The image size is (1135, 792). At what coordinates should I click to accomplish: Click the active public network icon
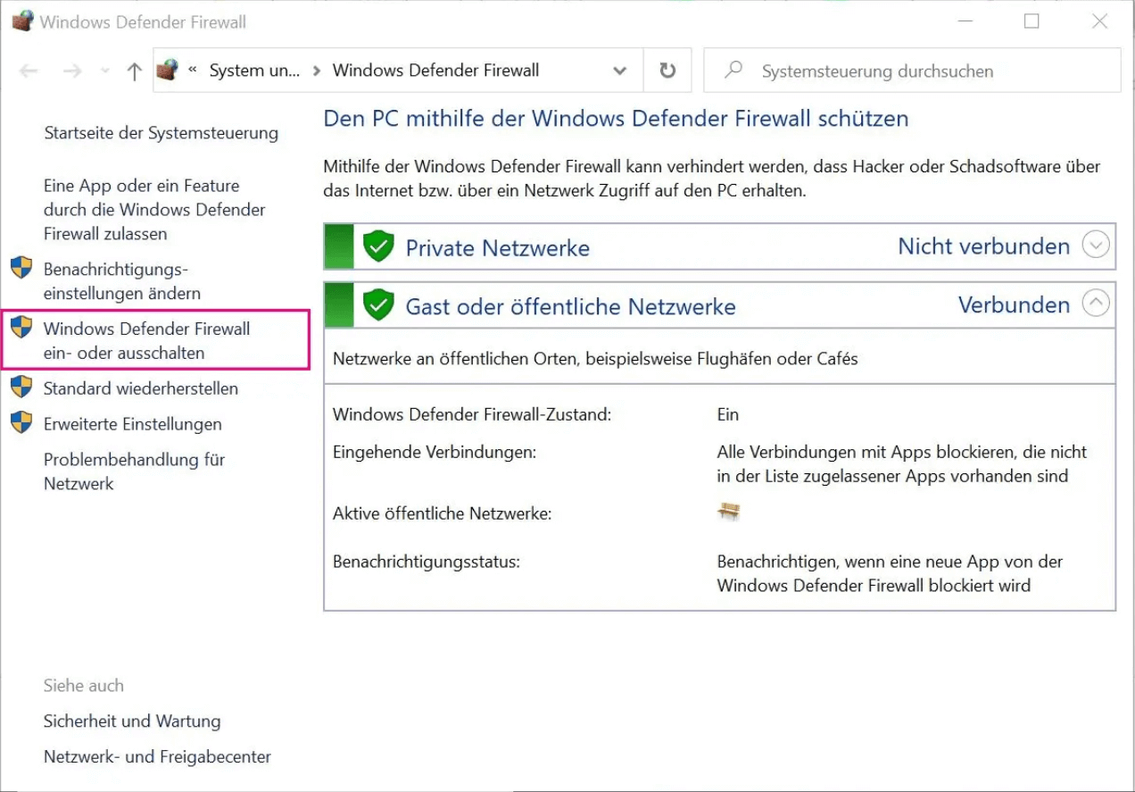729,512
